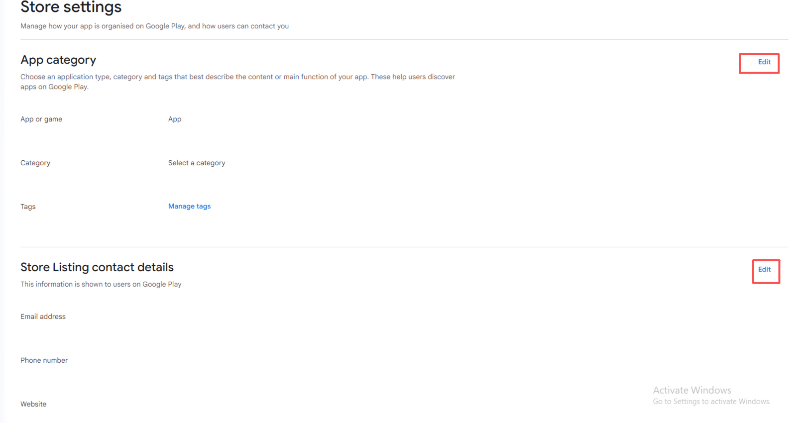Click the 'apps on Google Play.' description line
The height and width of the screenshot is (423, 803).
pos(54,87)
